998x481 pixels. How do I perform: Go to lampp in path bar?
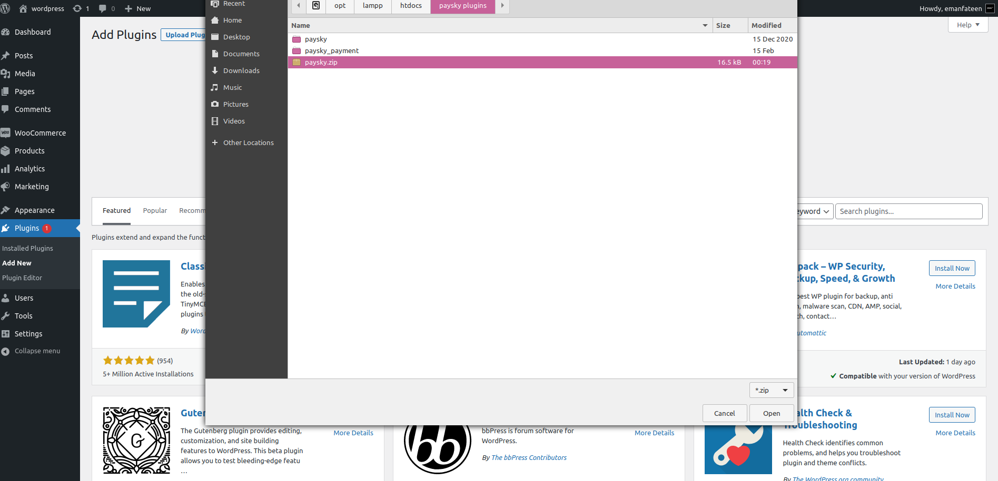[373, 6]
